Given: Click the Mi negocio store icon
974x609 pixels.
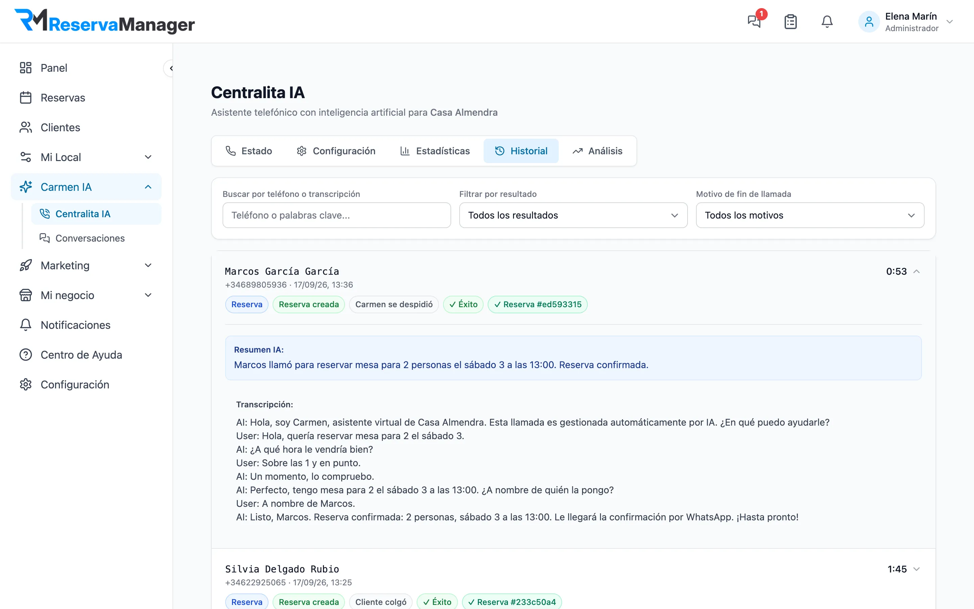Looking at the screenshot, I should [26, 295].
